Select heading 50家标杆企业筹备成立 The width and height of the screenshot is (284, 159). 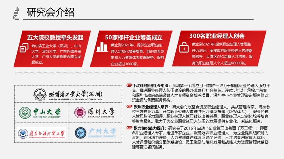click(x=134, y=37)
